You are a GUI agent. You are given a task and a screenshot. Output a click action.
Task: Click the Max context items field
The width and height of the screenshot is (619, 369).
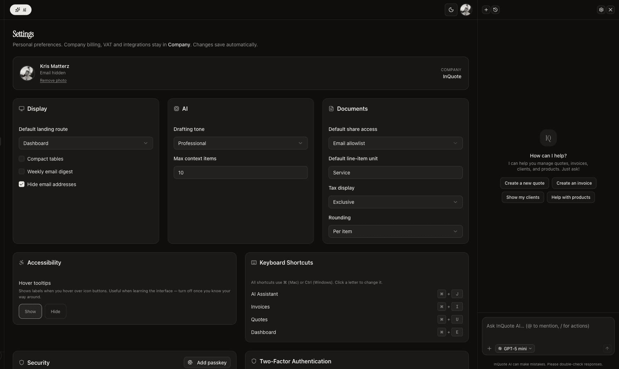coord(240,173)
